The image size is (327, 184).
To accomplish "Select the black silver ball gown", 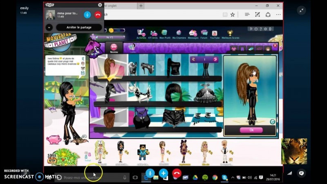I will click(206, 93).
